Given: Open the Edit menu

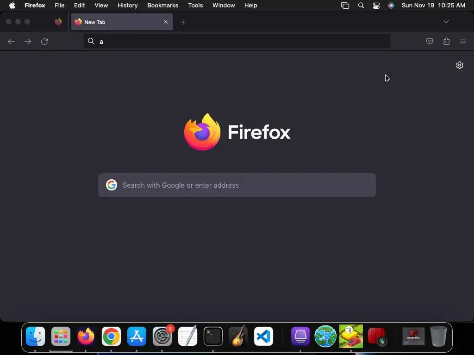Looking at the screenshot, I should [79, 6].
